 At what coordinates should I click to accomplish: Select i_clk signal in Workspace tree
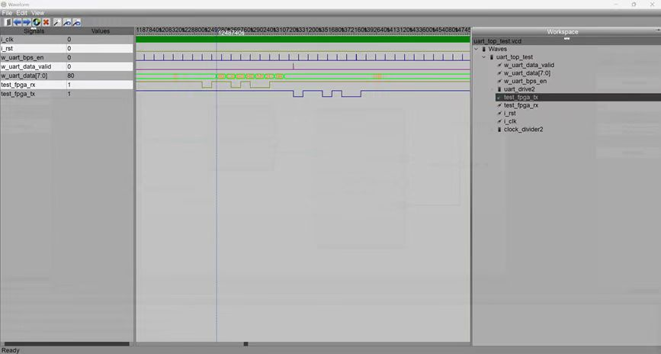[x=510, y=121]
